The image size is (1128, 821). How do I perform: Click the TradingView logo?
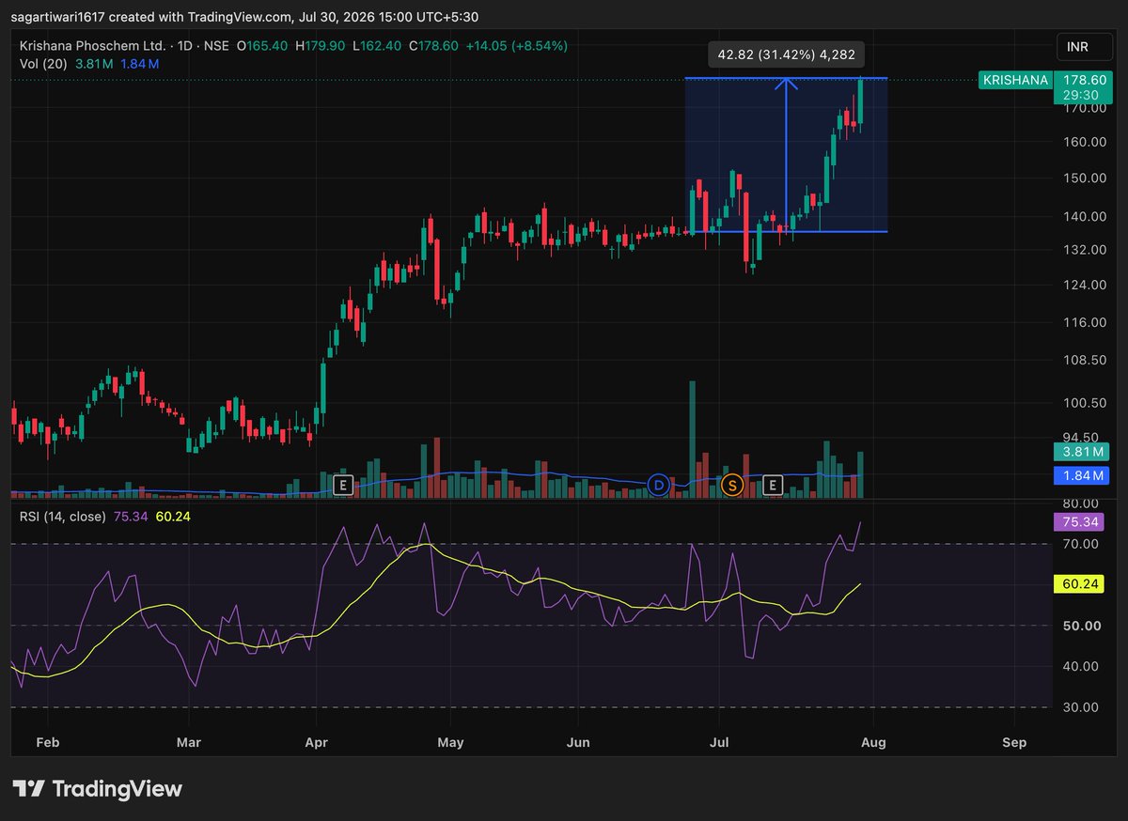point(98,789)
